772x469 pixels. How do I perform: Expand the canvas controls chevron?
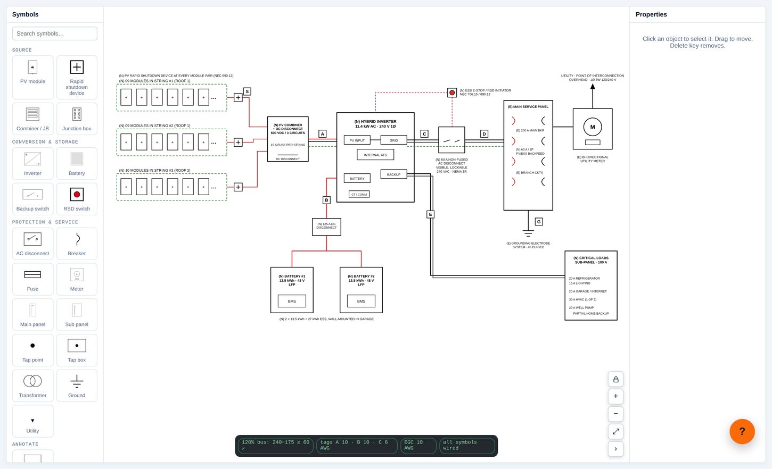615,449
